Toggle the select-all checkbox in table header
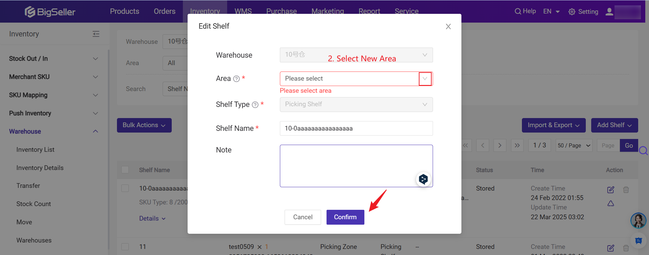649x255 pixels. [125, 170]
